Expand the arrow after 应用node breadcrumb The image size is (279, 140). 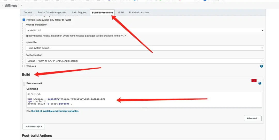tap(22, 6)
